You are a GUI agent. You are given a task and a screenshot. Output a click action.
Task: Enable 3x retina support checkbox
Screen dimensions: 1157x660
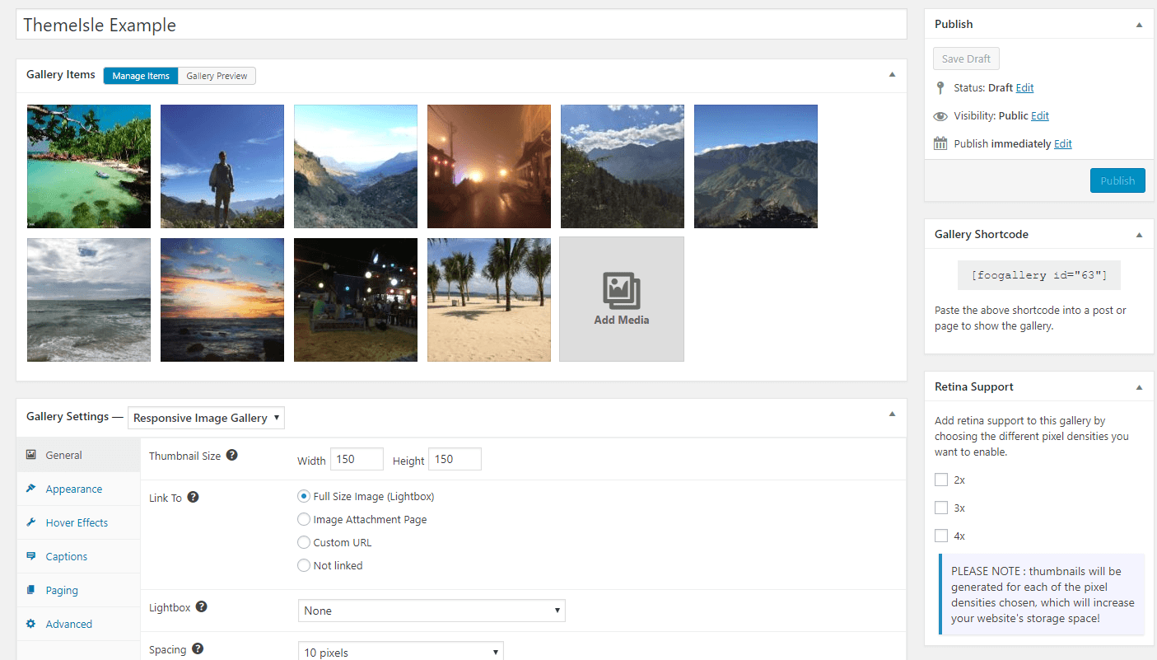(x=941, y=508)
